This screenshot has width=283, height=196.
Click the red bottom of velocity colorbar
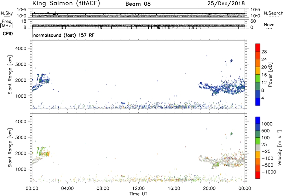[258, 175]
